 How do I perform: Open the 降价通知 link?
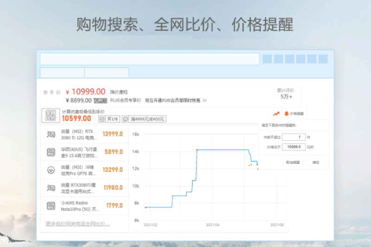[120, 92]
